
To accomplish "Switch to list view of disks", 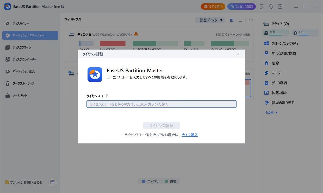I will [x=240, y=20].
